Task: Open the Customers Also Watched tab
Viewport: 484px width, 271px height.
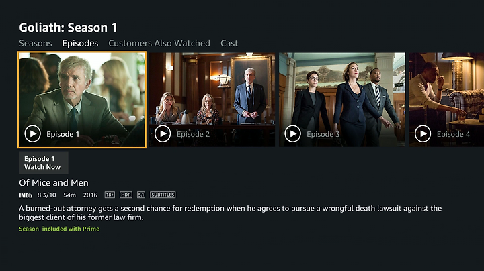Action: click(159, 43)
